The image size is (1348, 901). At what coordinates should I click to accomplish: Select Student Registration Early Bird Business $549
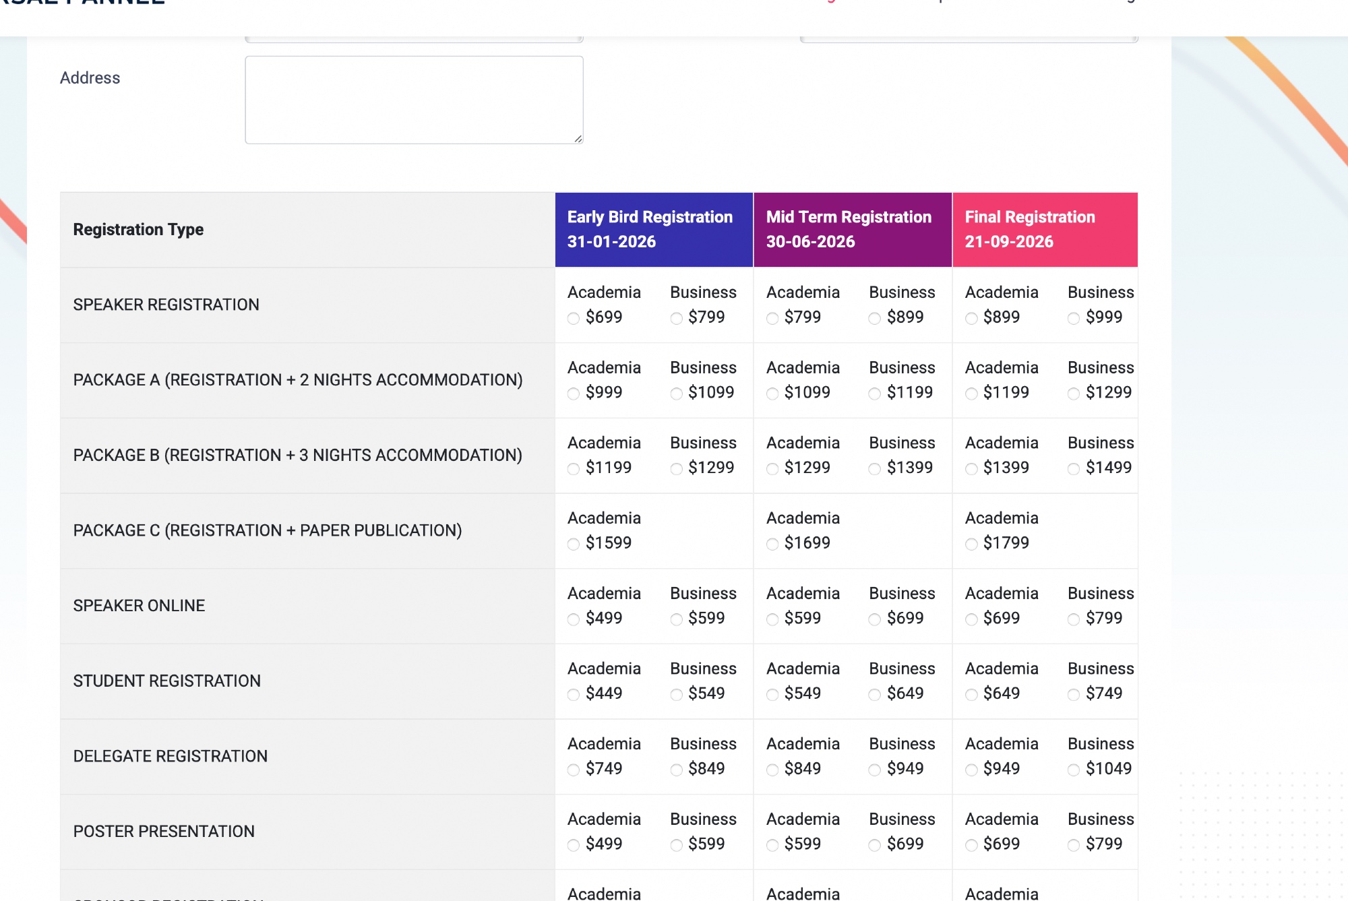click(676, 694)
